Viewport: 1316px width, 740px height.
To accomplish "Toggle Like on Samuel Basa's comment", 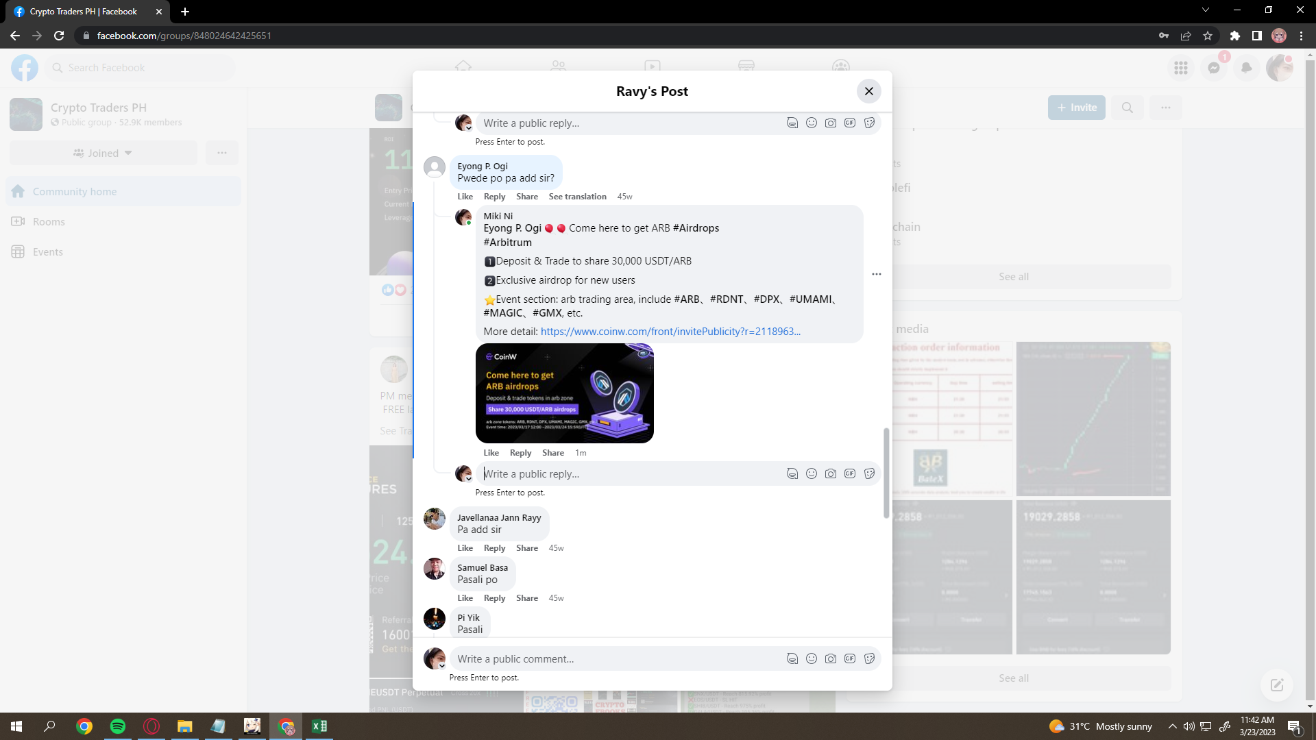I will point(465,598).
